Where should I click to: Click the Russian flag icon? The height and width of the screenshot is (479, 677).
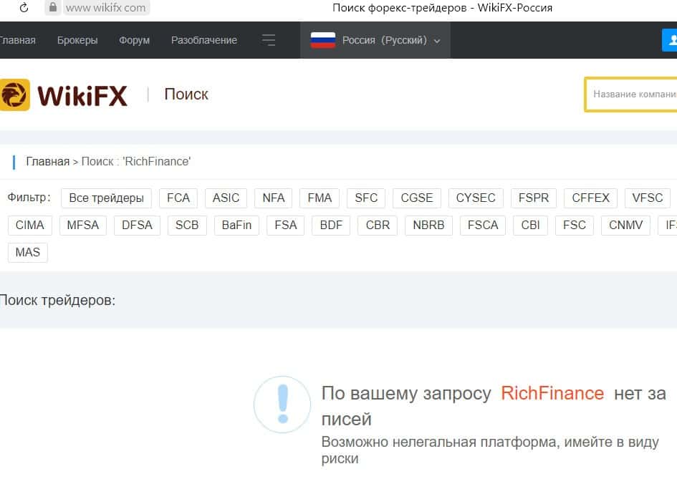click(323, 40)
